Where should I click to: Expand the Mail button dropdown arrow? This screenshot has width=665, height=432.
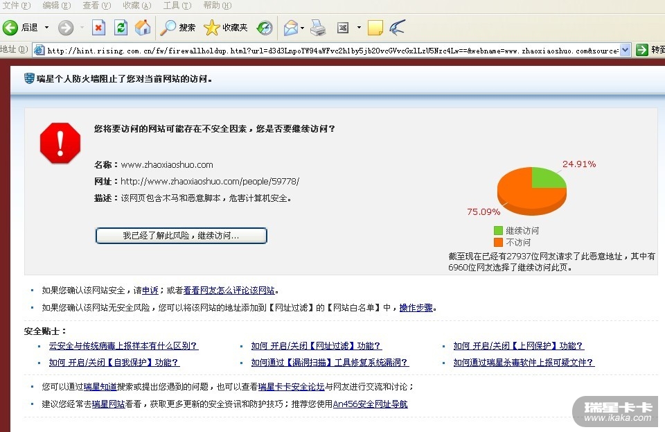tap(303, 28)
